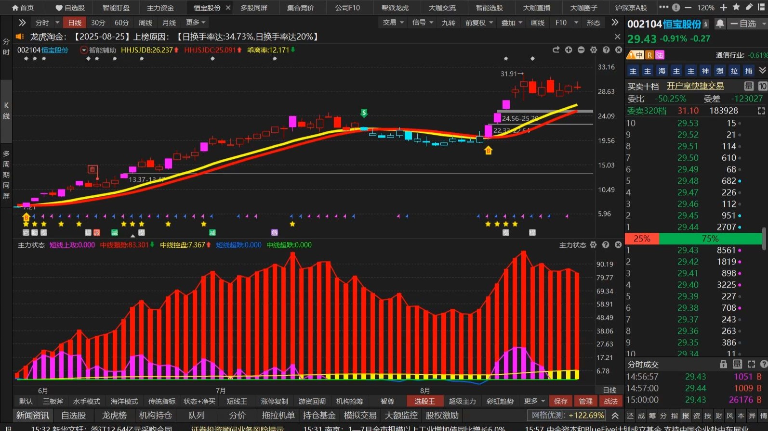Viewport: 768px width, 431px height.
Task: Open 开户享快捷交易 link
Action: pos(695,86)
